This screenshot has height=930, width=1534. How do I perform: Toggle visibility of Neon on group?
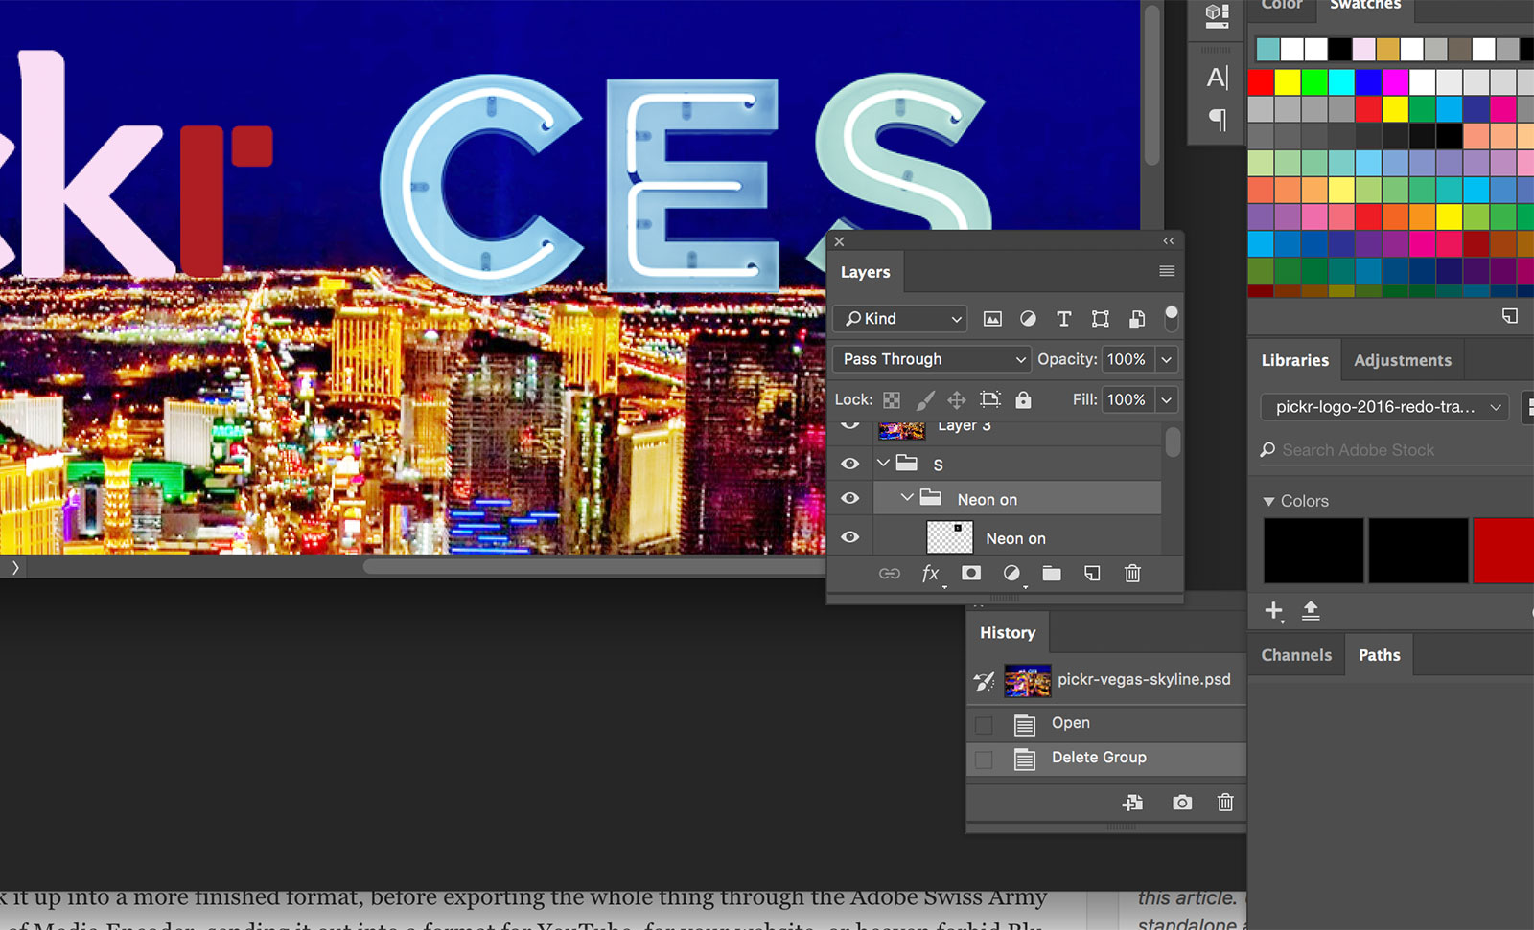[x=850, y=499]
